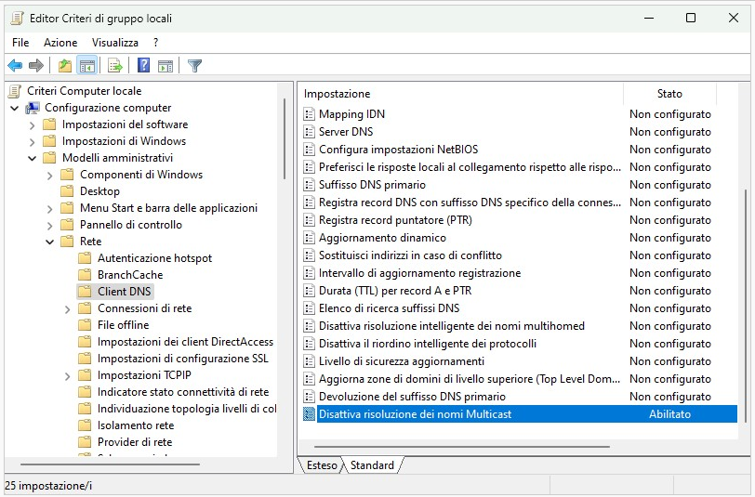Click the folder icon of Provider di rete
Image resolution: width=755 pixels, height=497 pixels.
(x=85, y=442)
